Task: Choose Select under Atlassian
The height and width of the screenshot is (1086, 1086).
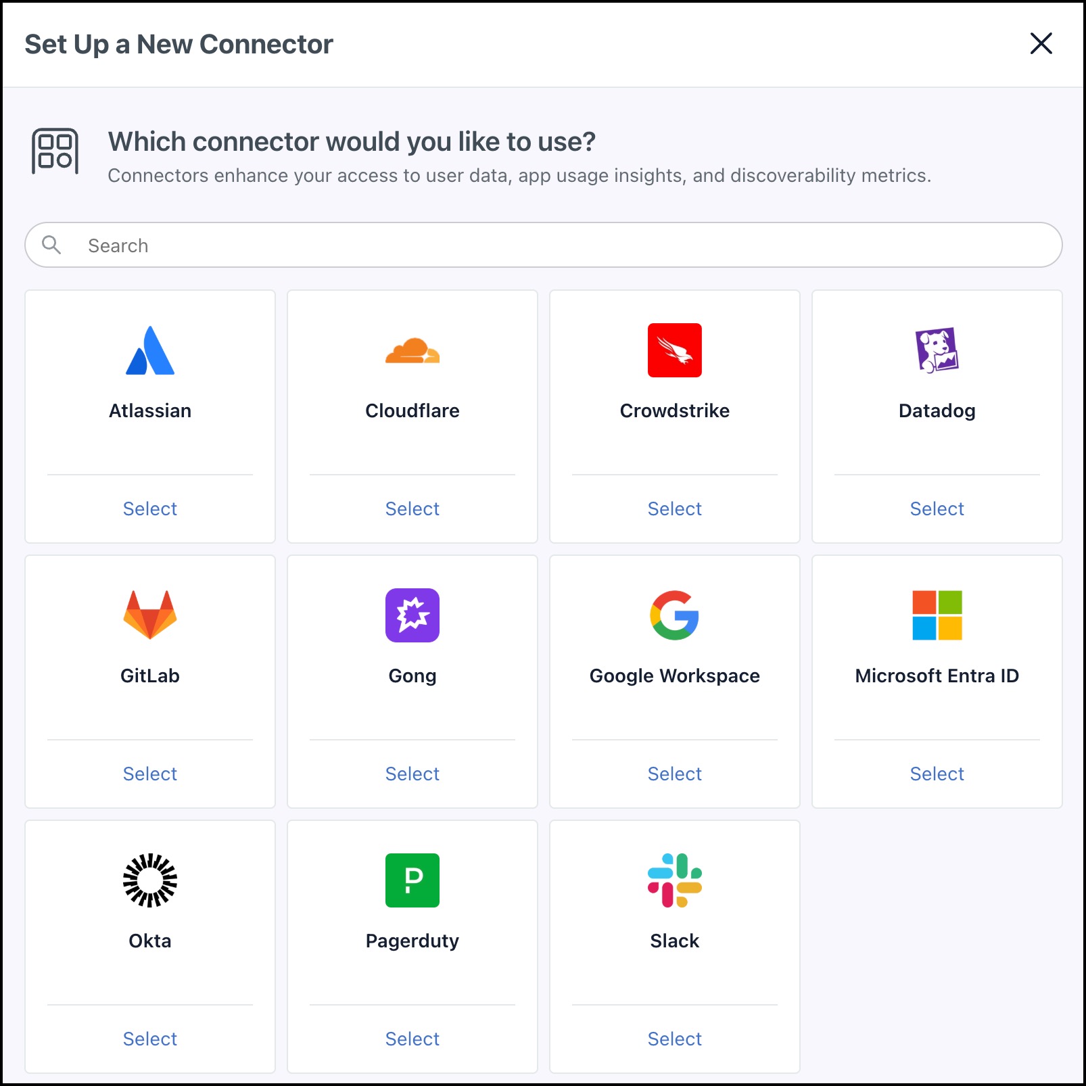Action: tap(150, 509)
